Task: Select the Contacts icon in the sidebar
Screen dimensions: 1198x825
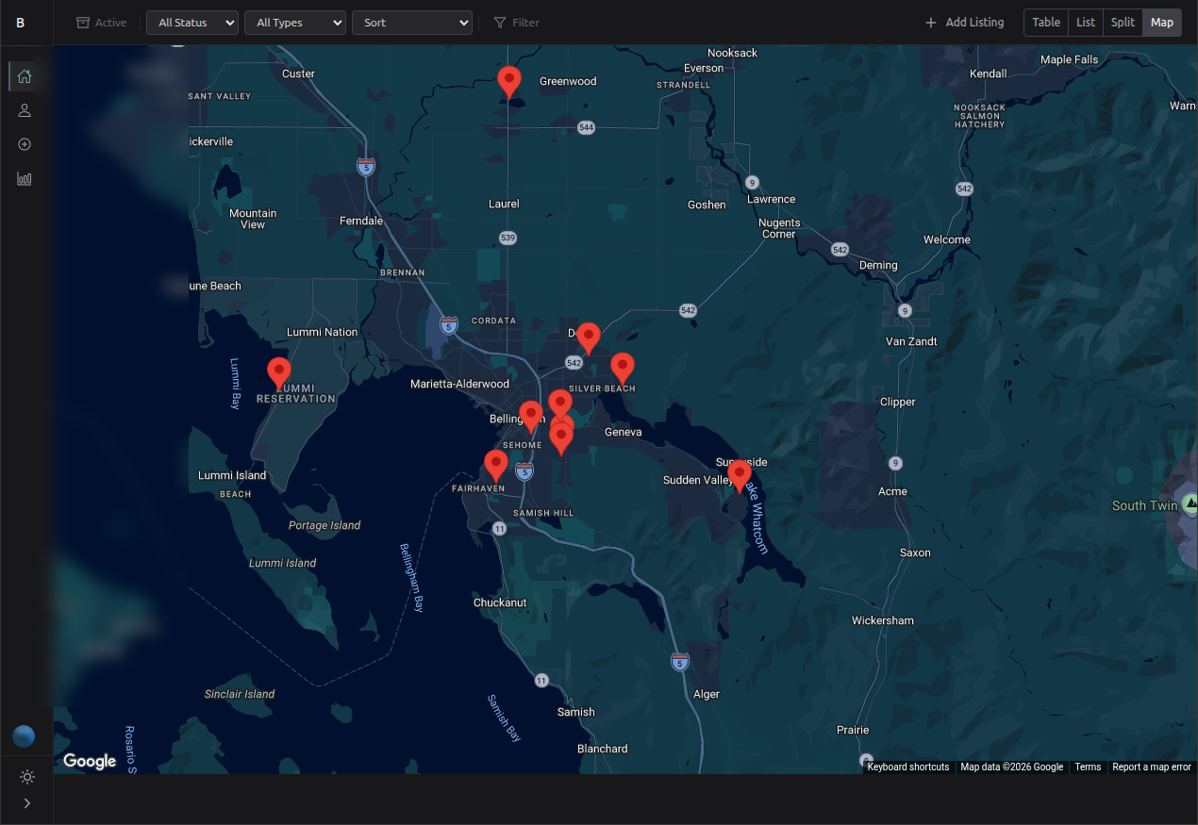Action: (24, 110)
